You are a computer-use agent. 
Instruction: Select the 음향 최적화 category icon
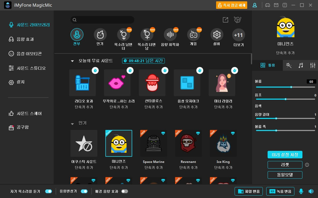tap(170, 35)
